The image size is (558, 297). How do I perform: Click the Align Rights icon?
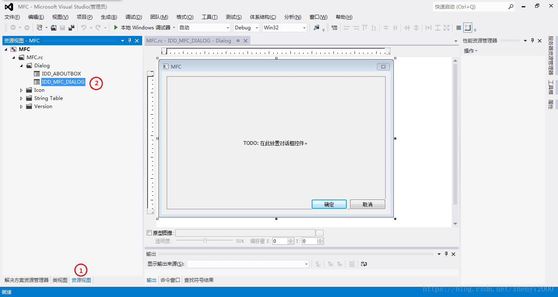click(356, 28)
